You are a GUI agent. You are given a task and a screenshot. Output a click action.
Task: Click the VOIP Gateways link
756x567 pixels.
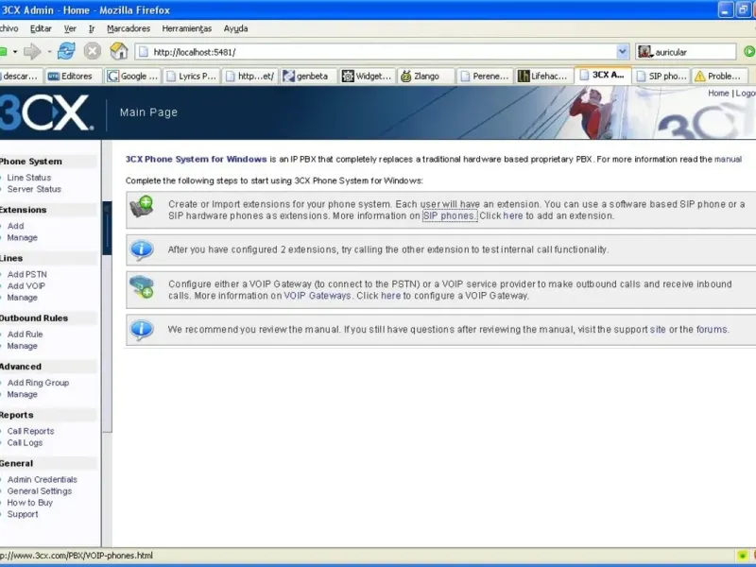click(318, 296)
